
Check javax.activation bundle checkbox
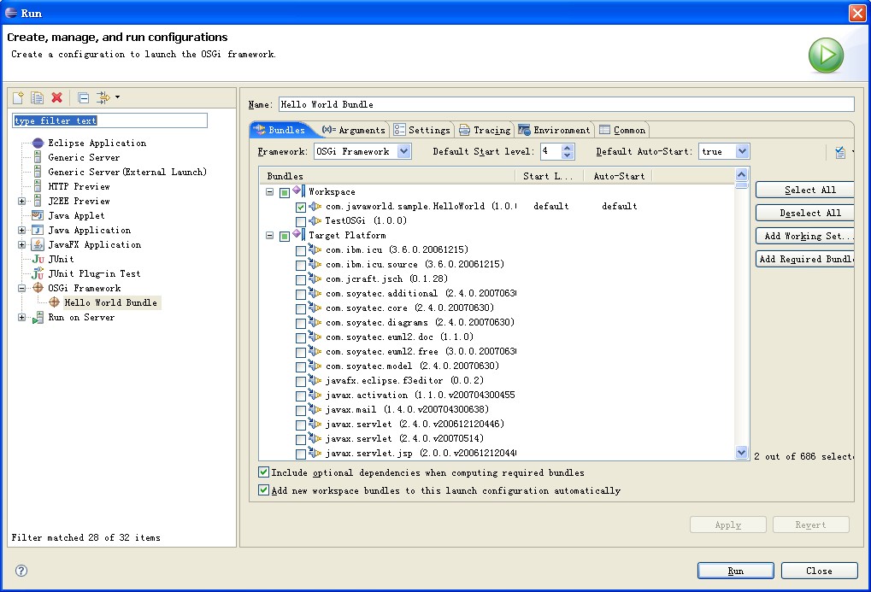tap(301, 396)
